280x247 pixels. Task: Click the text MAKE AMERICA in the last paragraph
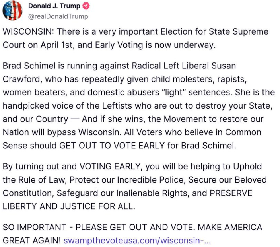tap(230, 228)
